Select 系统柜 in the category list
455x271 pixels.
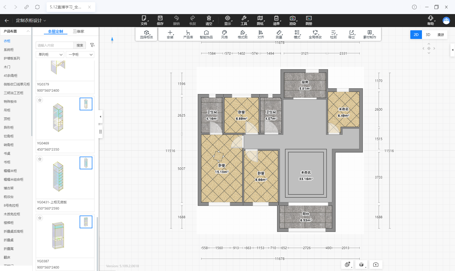click(x=9, y=50)
